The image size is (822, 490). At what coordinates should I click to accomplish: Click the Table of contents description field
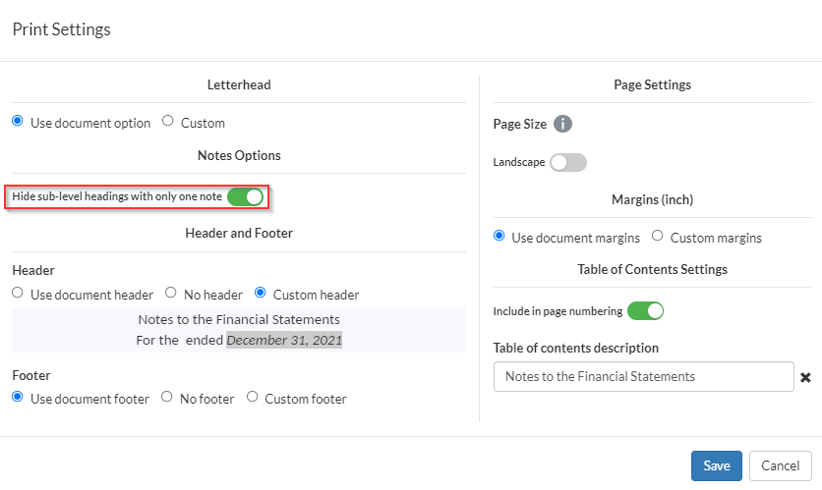[x=643, y=377]
